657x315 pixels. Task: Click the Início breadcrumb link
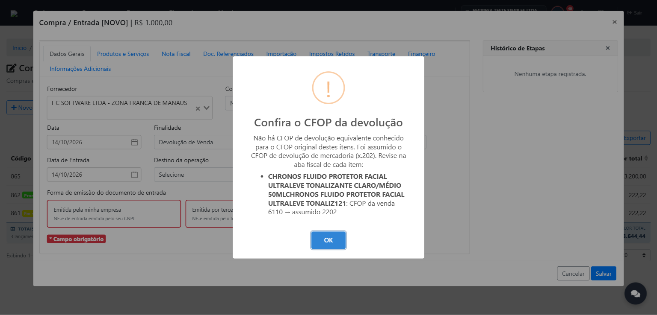click(x=19, y=48)
